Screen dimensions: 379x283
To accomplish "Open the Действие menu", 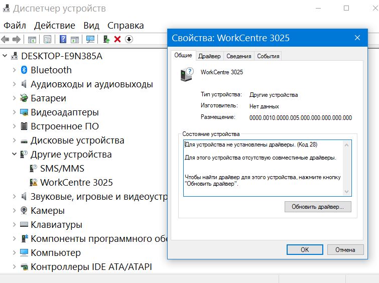I will coord(55,26).
